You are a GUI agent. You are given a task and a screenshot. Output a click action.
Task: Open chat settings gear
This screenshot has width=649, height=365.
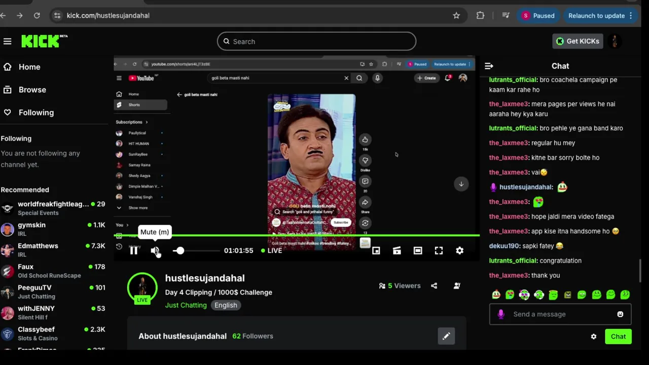tap(594, 337)
